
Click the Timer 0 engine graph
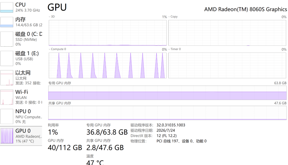point(227,65)
